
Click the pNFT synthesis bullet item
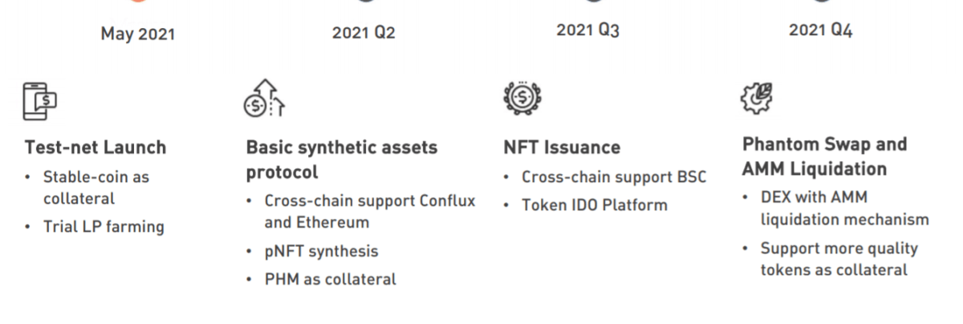tap(321, 251)
